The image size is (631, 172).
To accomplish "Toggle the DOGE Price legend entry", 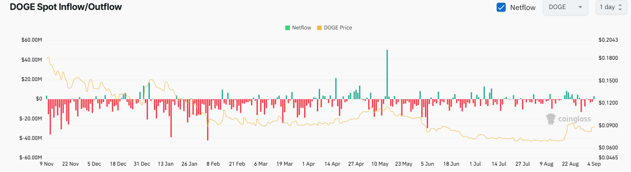I will point(334,28).
